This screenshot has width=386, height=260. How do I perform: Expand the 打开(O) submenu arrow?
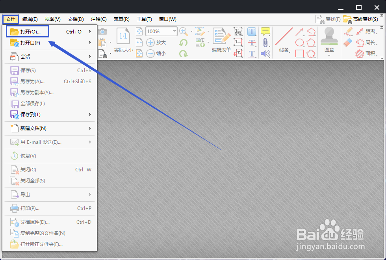(90, 32)
